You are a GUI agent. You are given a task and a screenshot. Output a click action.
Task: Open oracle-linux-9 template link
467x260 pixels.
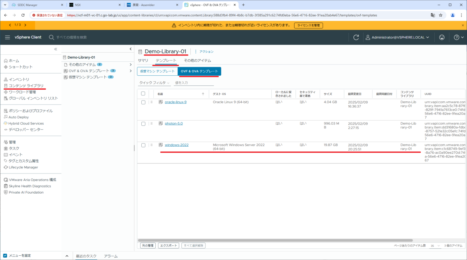tap(176, 102)
